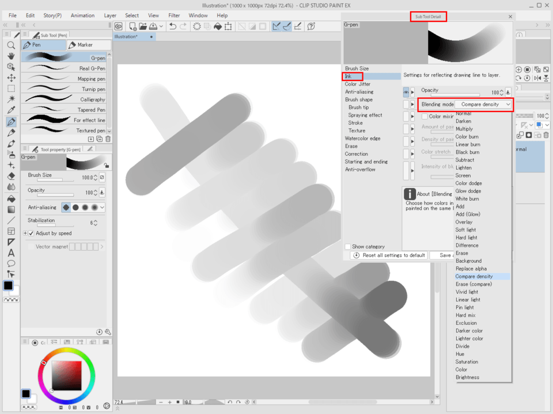Toggle Blending mode show-in-property checkbox
Viewport: 553px width, 414px height.
tap(406, 105)
